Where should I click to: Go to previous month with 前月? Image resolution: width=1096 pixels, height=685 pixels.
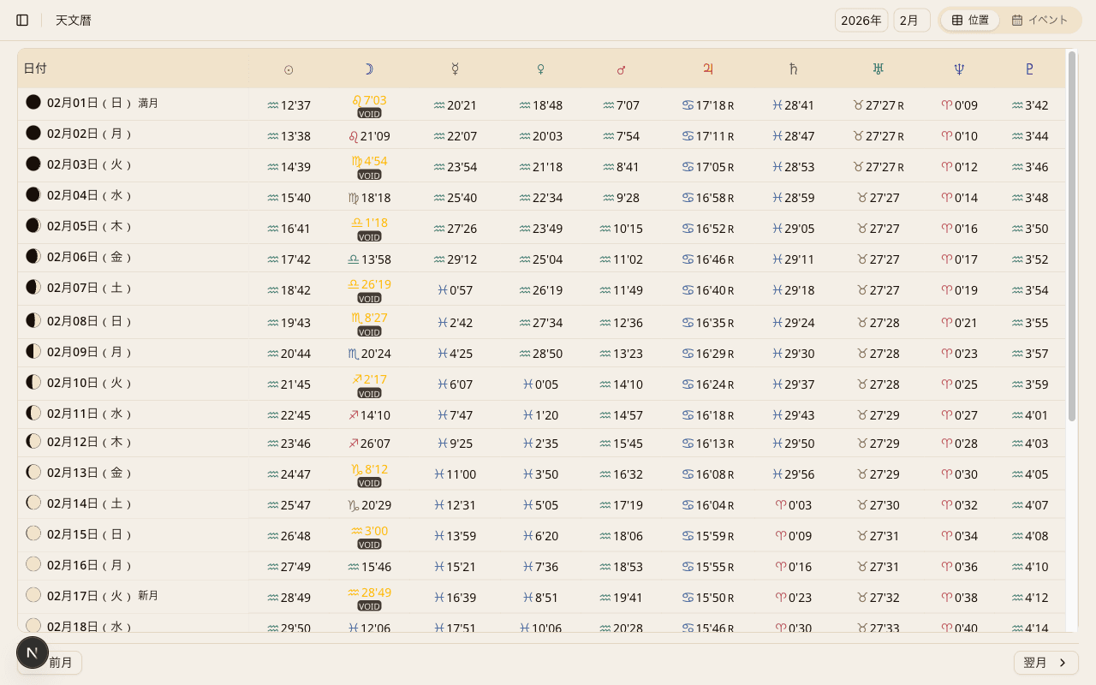62,663
